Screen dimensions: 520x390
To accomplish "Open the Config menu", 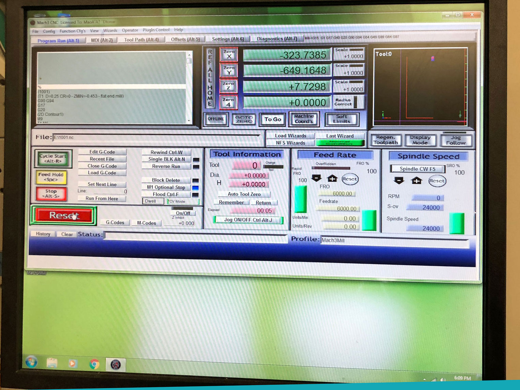I will [49, 31].
